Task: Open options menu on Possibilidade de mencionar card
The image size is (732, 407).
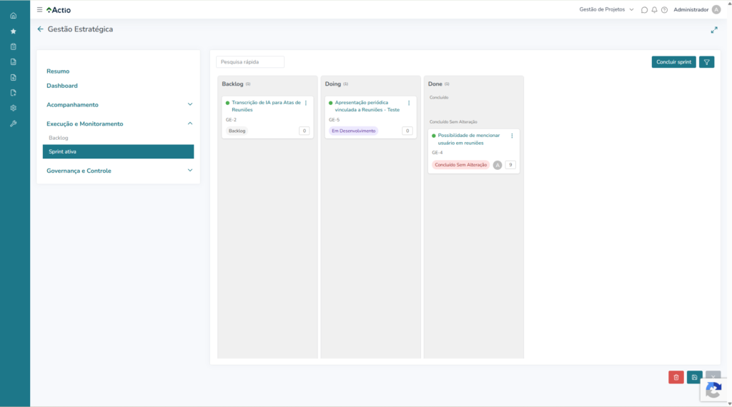Action: click(512, 136)
